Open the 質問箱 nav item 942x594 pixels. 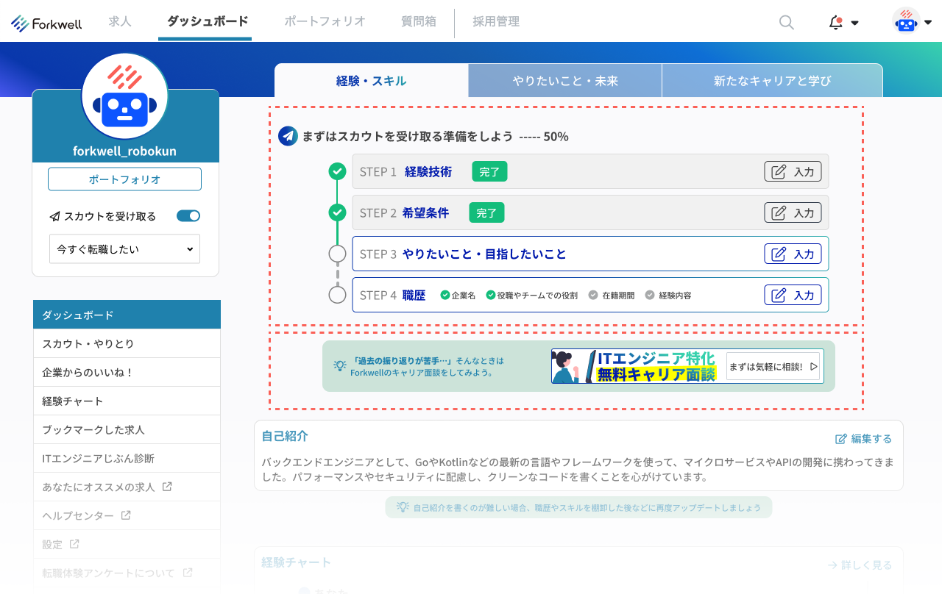pyautogui.click(x=419, y=21)
